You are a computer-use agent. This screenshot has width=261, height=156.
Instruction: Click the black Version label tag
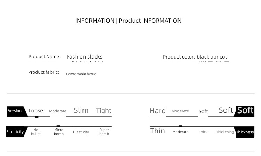[17, 111]
